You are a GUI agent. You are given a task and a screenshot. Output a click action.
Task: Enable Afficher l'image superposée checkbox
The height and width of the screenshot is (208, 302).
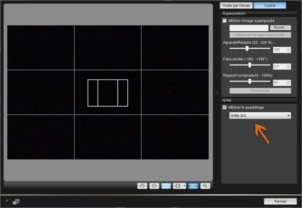coord(224,21)
